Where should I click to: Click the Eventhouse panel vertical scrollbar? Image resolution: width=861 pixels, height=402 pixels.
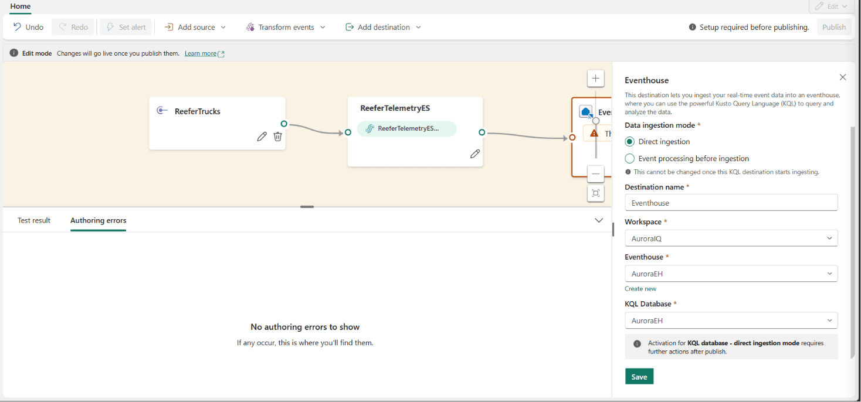[x=852, y=241]
